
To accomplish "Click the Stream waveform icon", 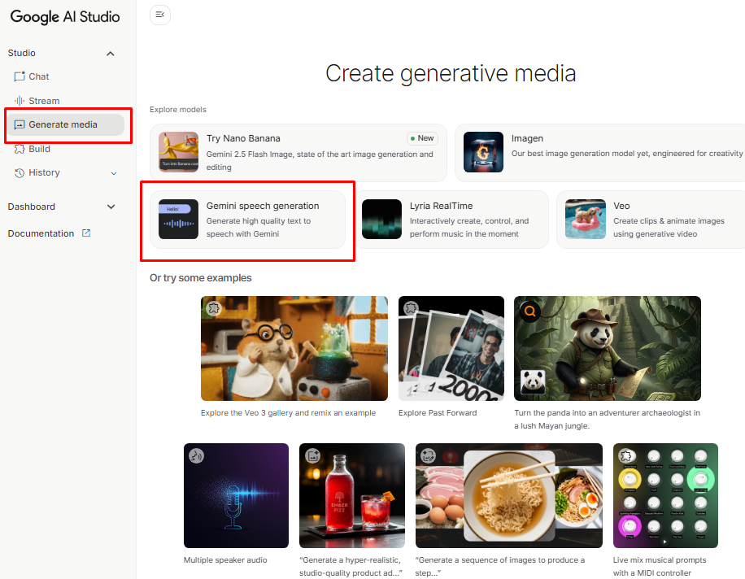I will coord(19,101).
